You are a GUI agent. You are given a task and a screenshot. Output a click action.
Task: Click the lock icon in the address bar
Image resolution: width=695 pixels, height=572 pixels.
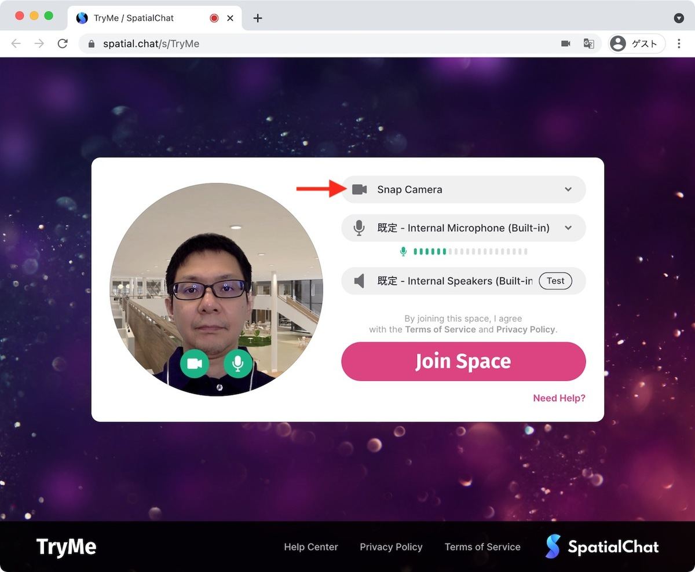pyautogui.click(x=90, y=44)
